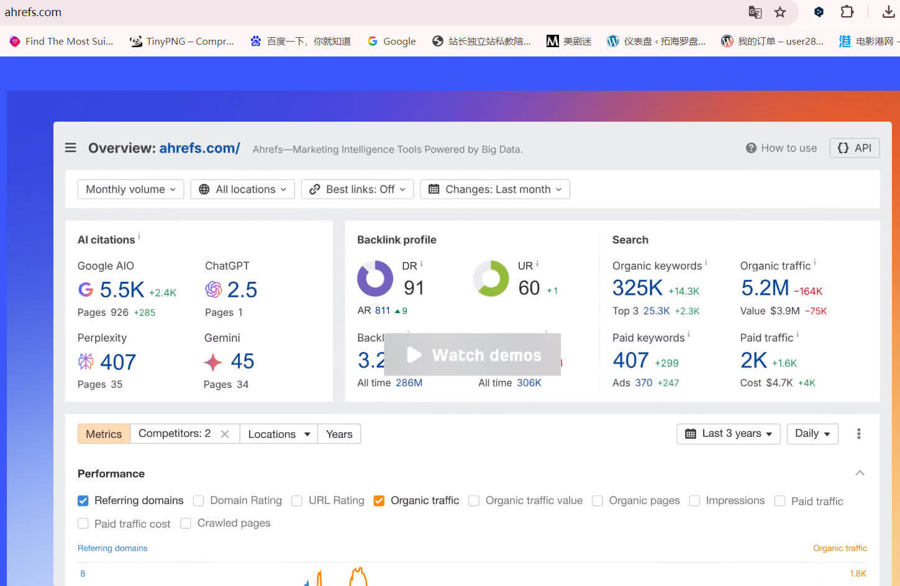Click the browser downloads icon
The height and width of the screenshot is (586, 900).
(x=888, y=12)
